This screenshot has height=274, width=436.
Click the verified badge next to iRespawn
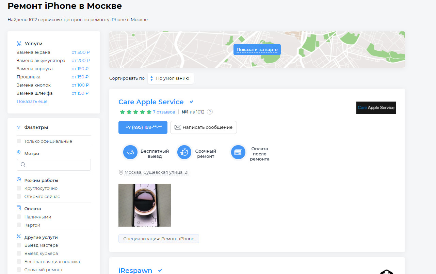(x=160, y=271)
